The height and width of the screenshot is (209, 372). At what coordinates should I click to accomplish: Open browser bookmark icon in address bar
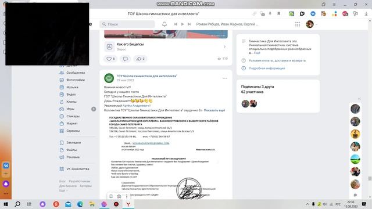(279, 14)
